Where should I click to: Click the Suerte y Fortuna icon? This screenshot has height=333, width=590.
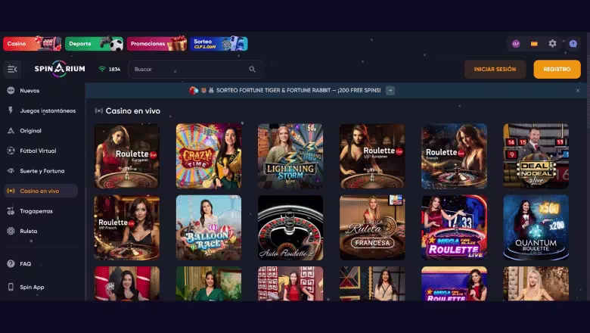(11, 171)
